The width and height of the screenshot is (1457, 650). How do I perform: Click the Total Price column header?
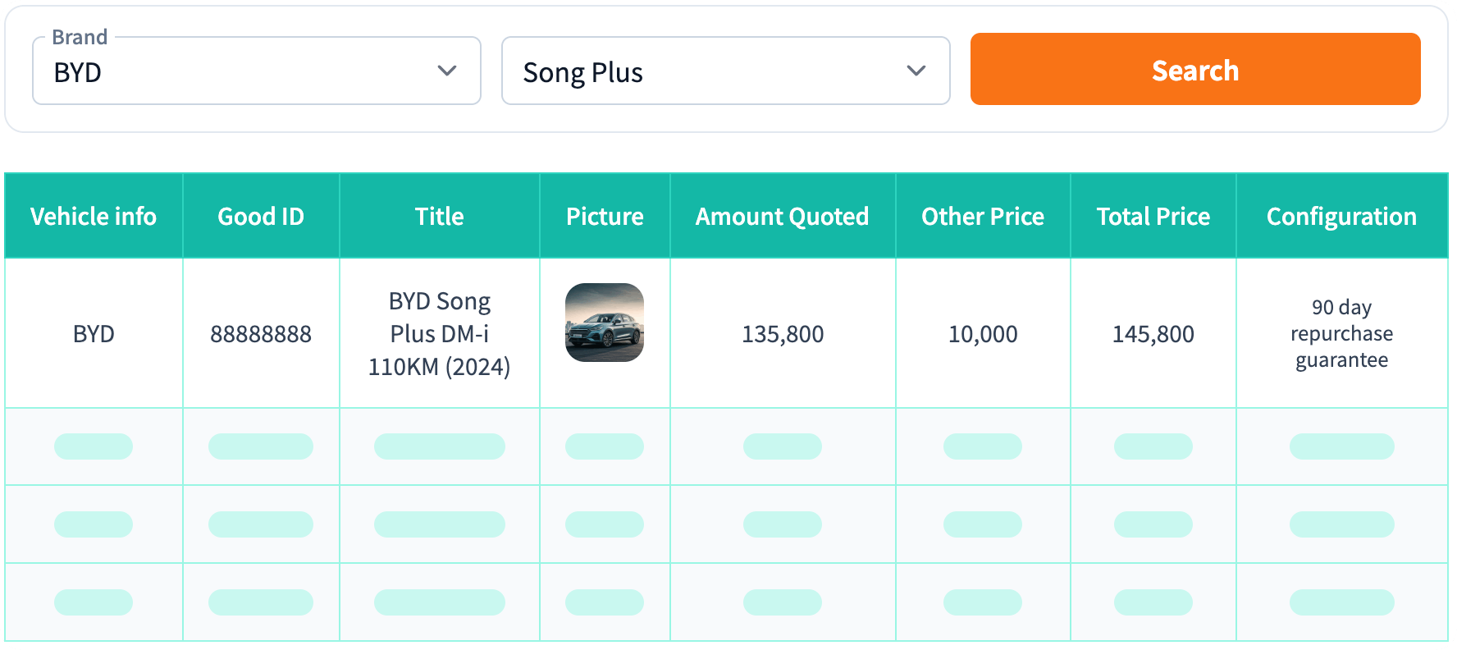click(x=1153, y=217)
